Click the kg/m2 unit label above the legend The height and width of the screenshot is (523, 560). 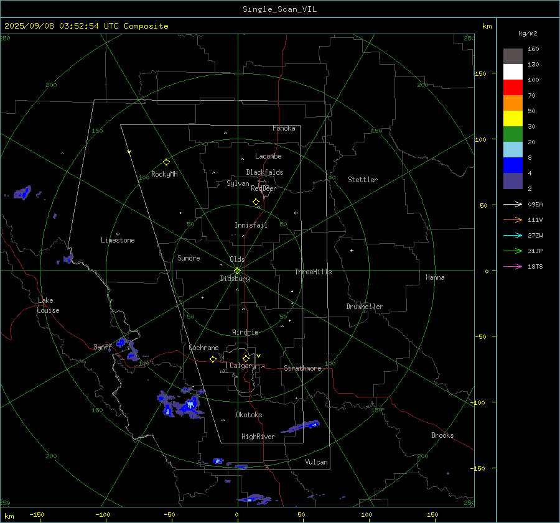pos(528,34)
